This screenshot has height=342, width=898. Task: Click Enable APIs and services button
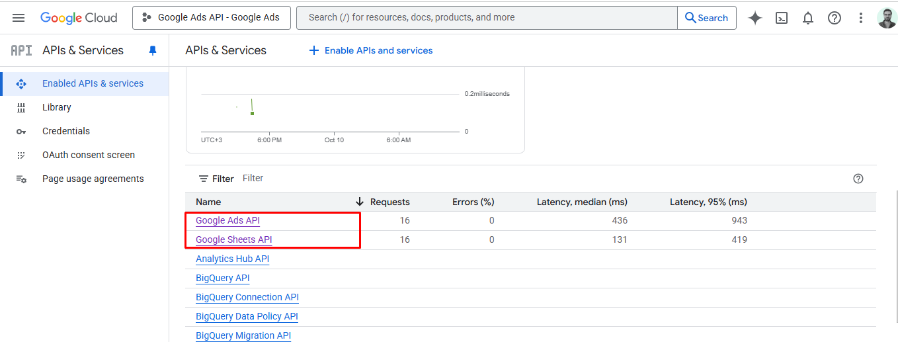tap(371, 50)
